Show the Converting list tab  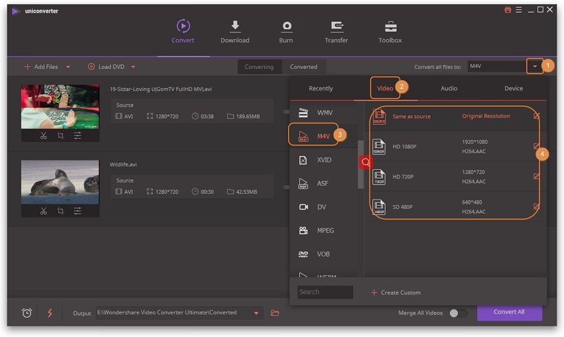click(259, 67)
